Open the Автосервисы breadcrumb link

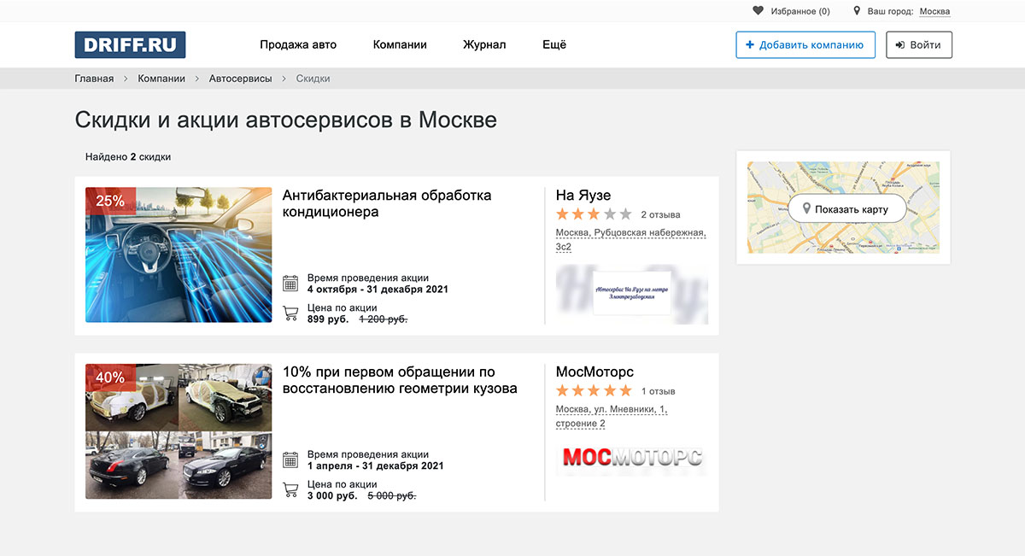pyautogui.click(x=240, y=79)
